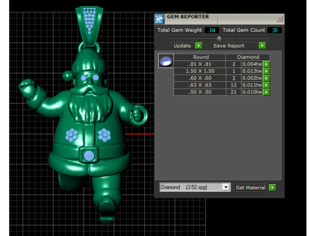Select the round gem thumbnail icon
315x236 pixels.
coord(166,61)
